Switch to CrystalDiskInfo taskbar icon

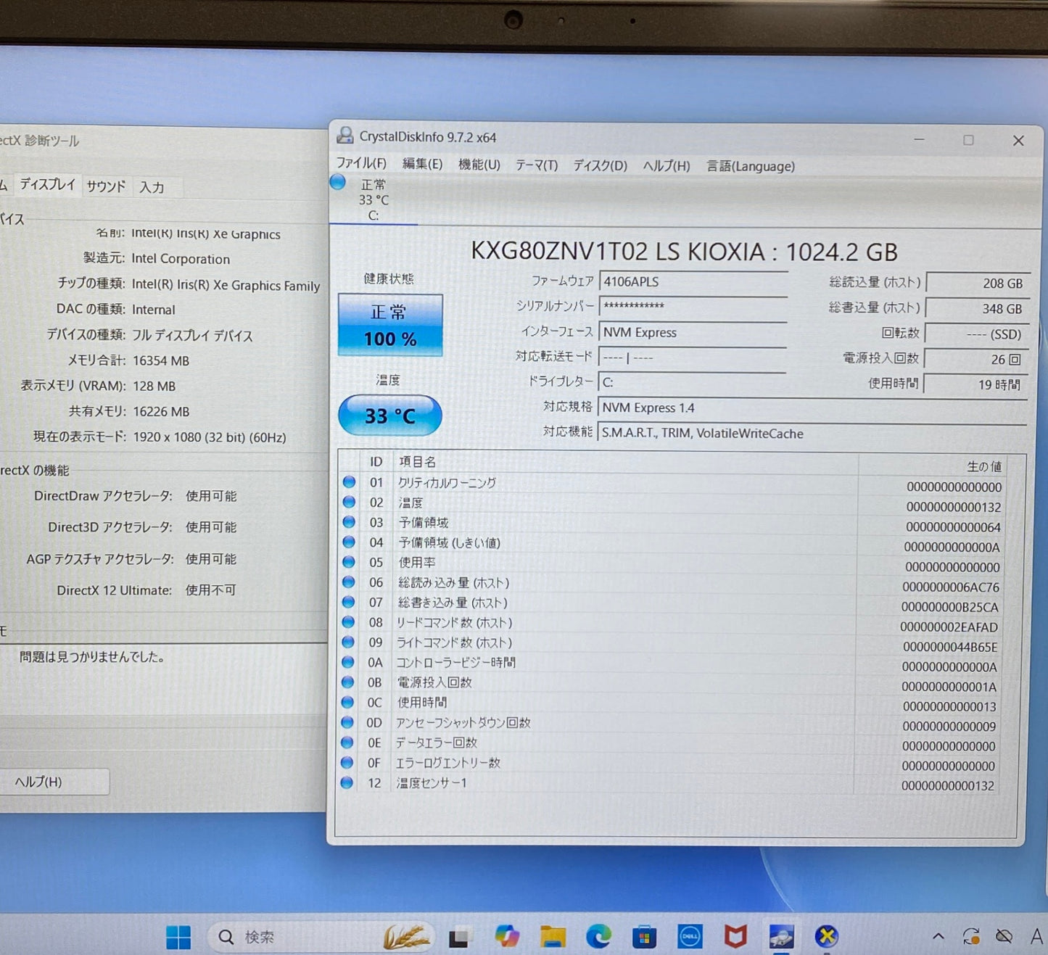click(x=781, y=936)
